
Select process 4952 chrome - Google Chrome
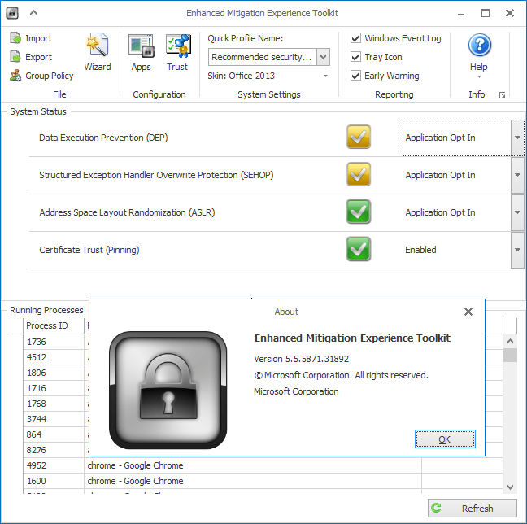263,465
